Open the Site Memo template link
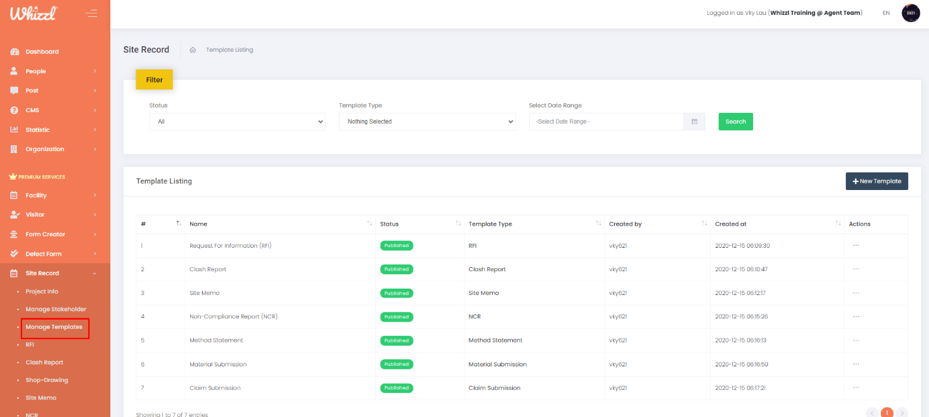 coord(204,293)
